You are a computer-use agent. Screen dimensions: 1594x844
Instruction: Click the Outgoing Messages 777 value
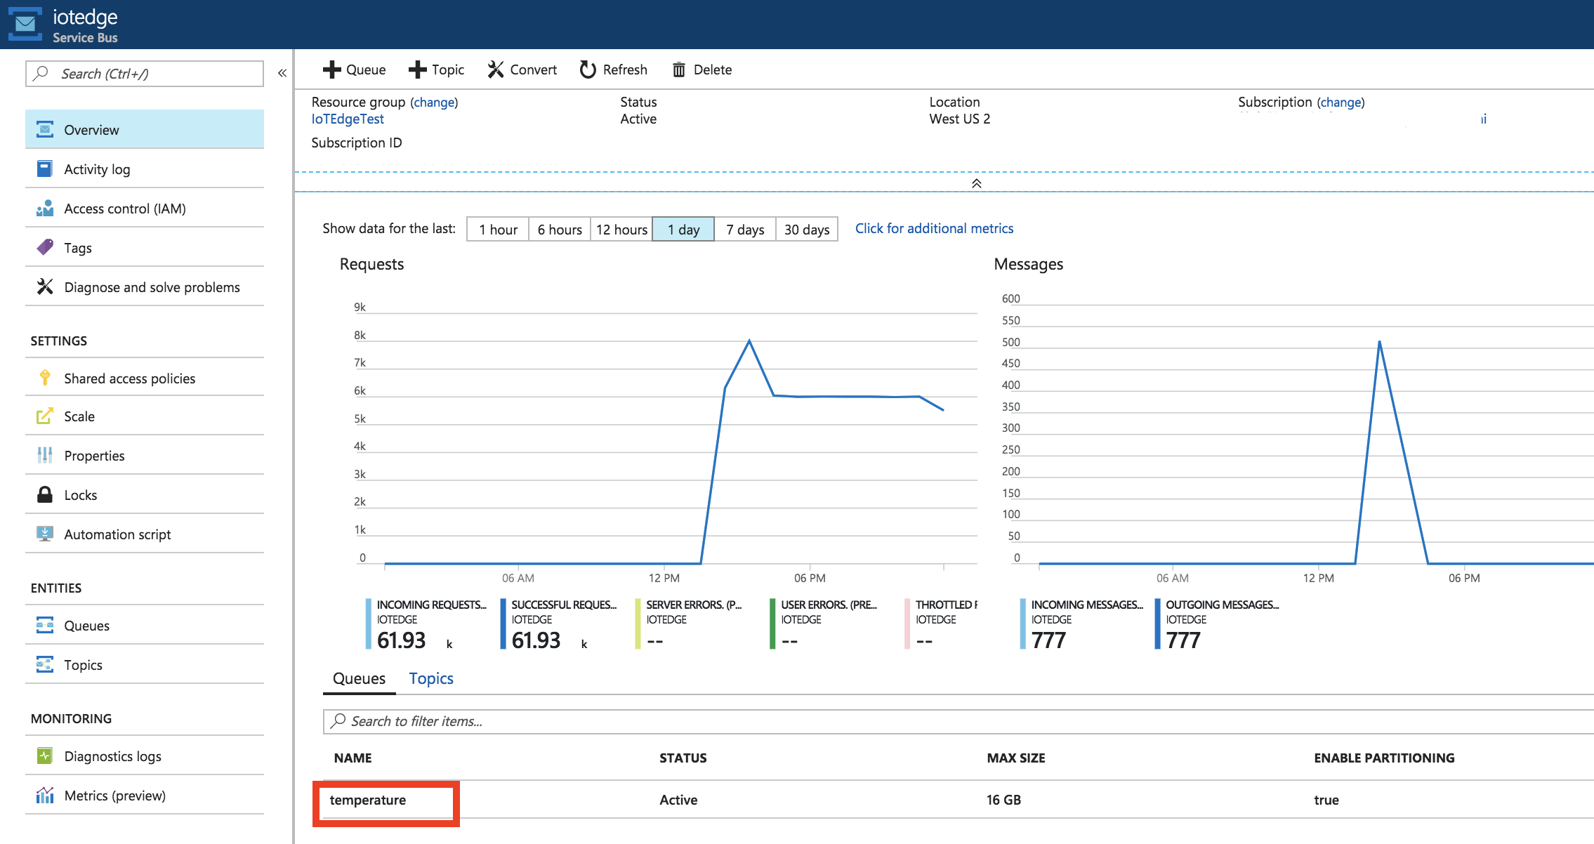point(1183,640)
